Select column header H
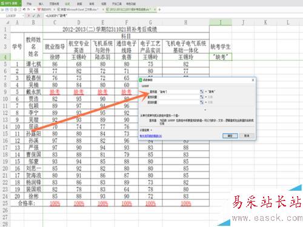 click(x=185, y=22)
